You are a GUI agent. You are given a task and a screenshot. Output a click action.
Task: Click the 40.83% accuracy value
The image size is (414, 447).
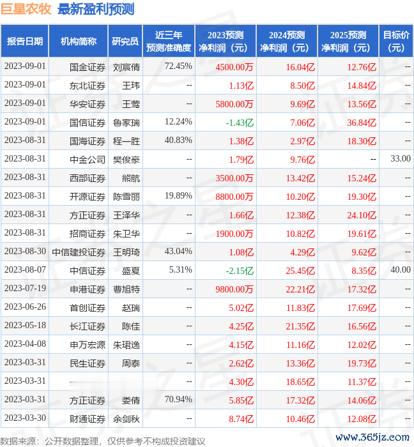[x=178, y=140]
